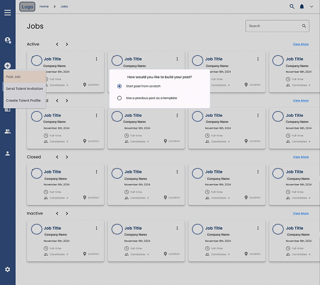
Task: Show next jobs in second section row
Action: (67, 100)
